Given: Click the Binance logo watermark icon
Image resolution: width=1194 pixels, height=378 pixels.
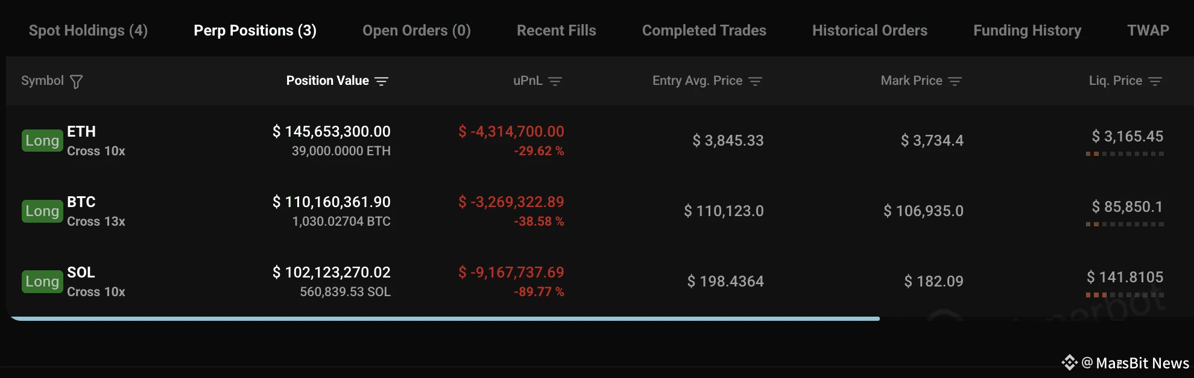Looking at the screenshot, I should (1069, 362).
